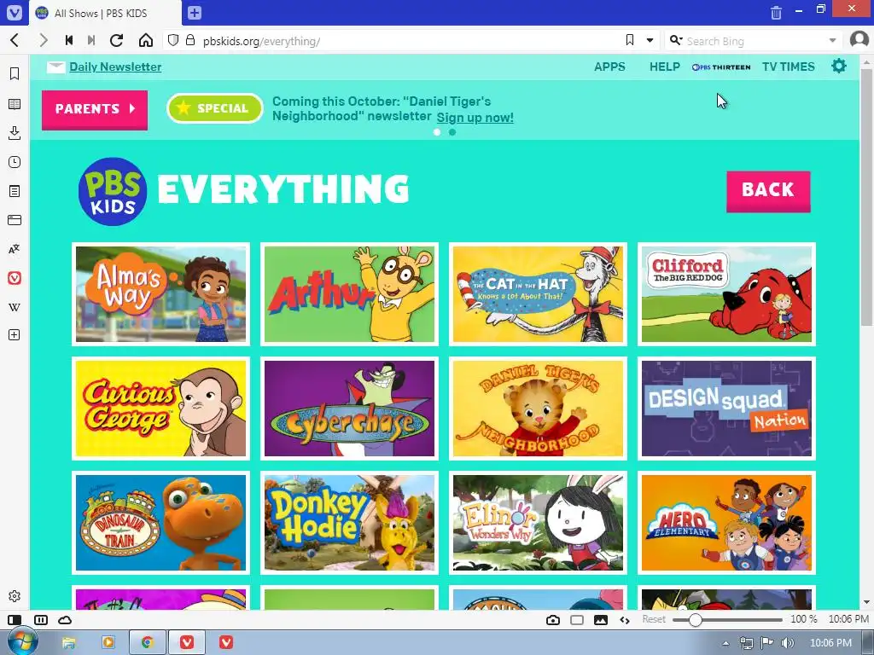This screenshot has width=874, height=655.
Task: Select the All Shows PBS KIDS tab
Action: [x=105, y=13]
